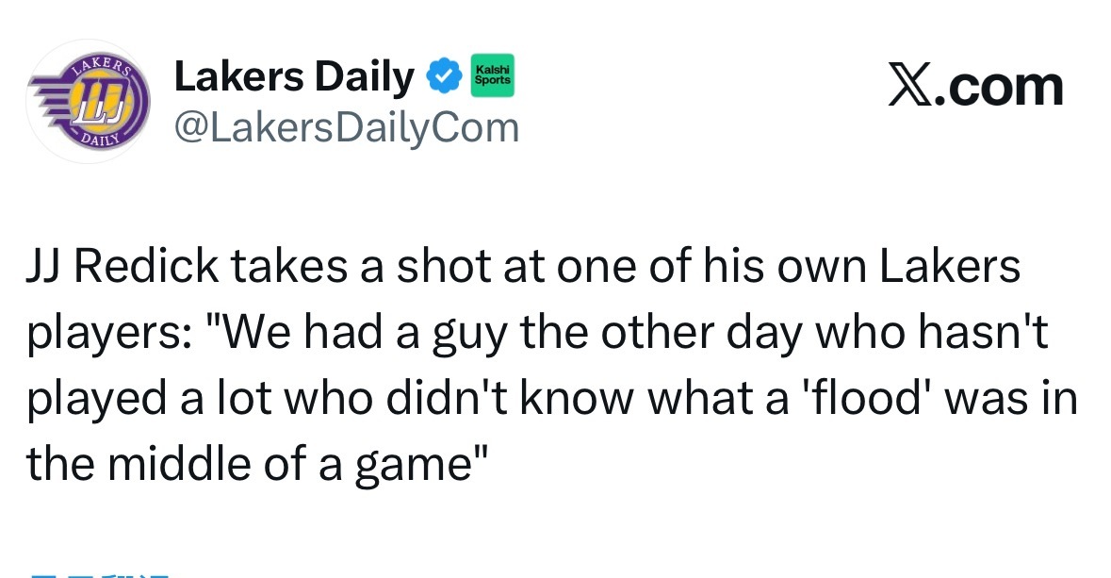Open the @LakersDailyCom handle
The width and height of the screenshot is (1111, 578).
(x=347, y=128)
